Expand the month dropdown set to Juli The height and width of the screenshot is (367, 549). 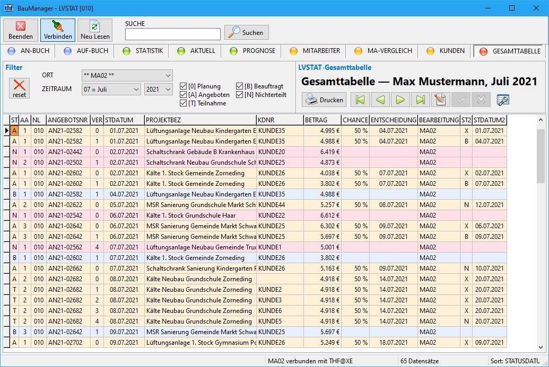click(111, 89)
